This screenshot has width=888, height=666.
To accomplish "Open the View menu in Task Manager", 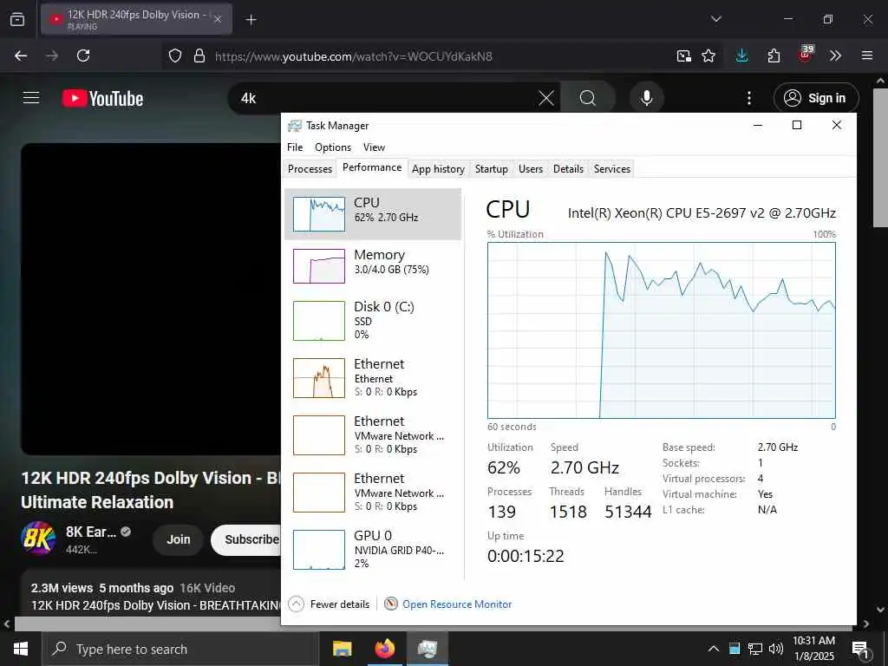I will (374, 147).
